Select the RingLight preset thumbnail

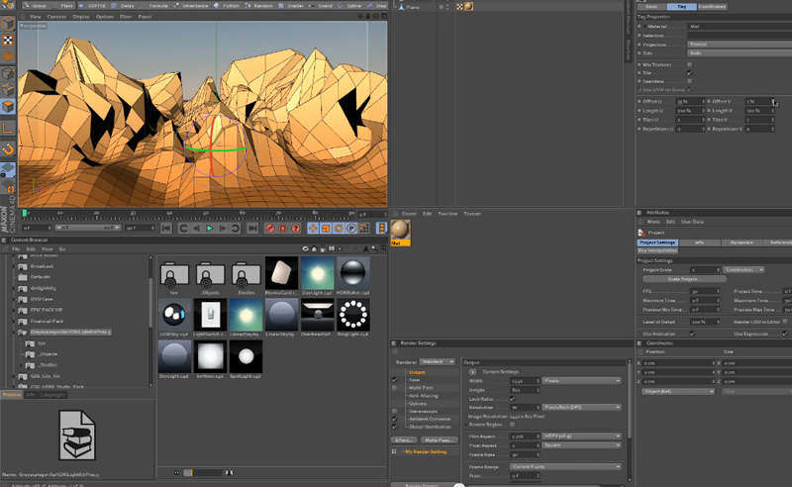pyautogui.click(x=353, y=315)
